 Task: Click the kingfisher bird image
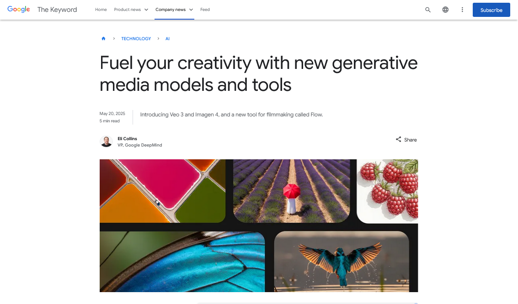pyautogui.click(x=342, y=262)
